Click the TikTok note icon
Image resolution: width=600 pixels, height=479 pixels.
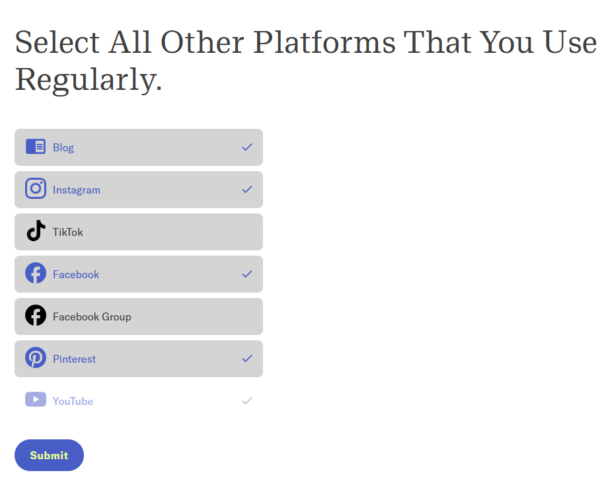[36, 231]
